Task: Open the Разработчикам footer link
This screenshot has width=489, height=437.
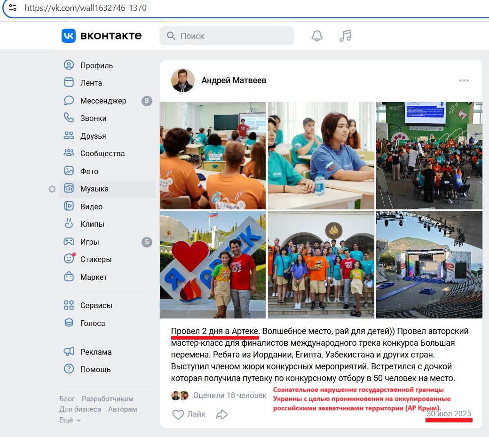Action: 107,399
